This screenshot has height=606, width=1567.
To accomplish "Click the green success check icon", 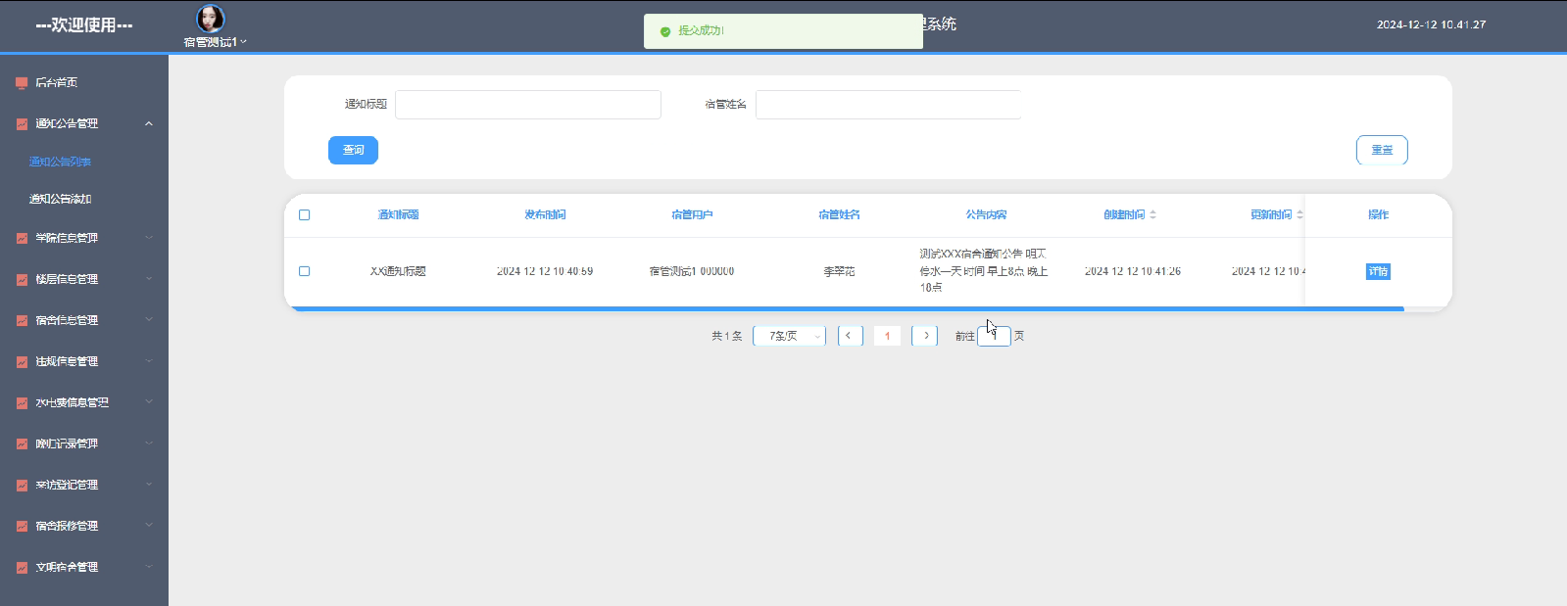I will [665, 31].
